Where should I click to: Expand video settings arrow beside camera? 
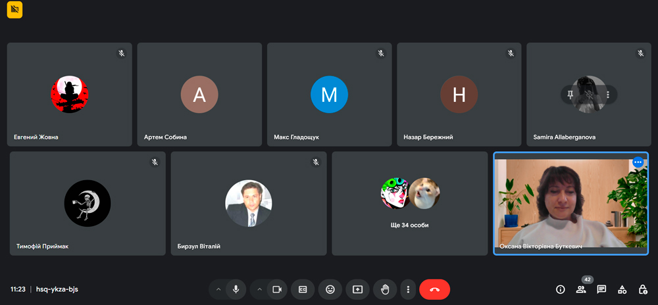point(259,289)
